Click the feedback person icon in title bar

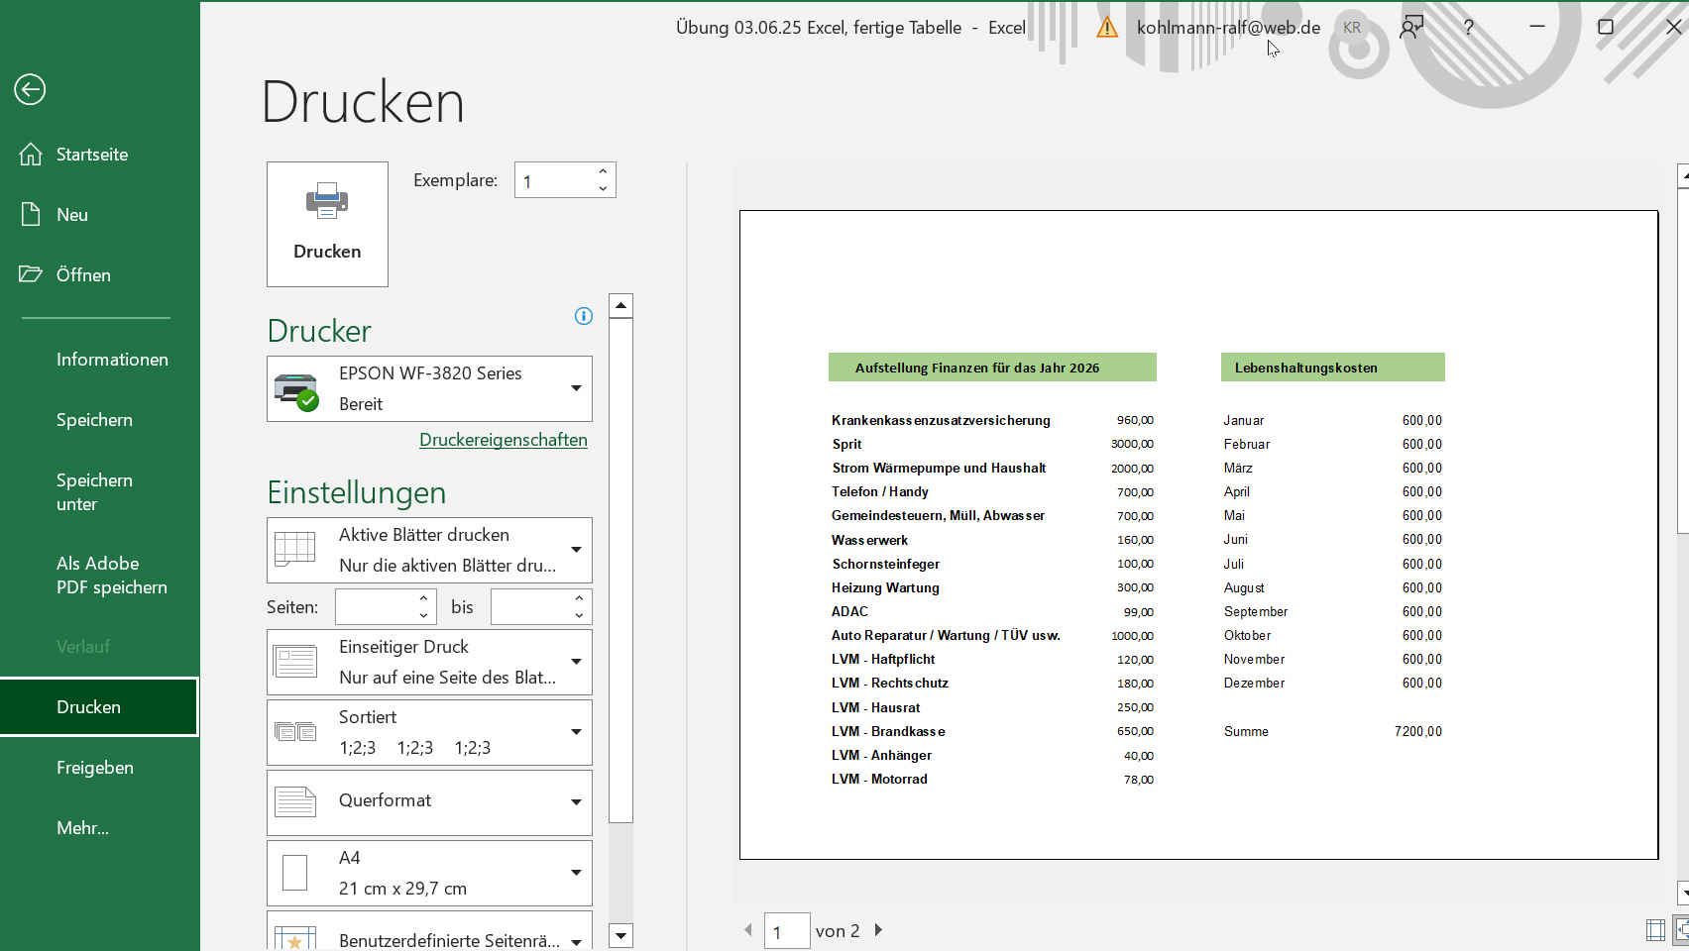pyautogui.click(x=1410, y=28)
